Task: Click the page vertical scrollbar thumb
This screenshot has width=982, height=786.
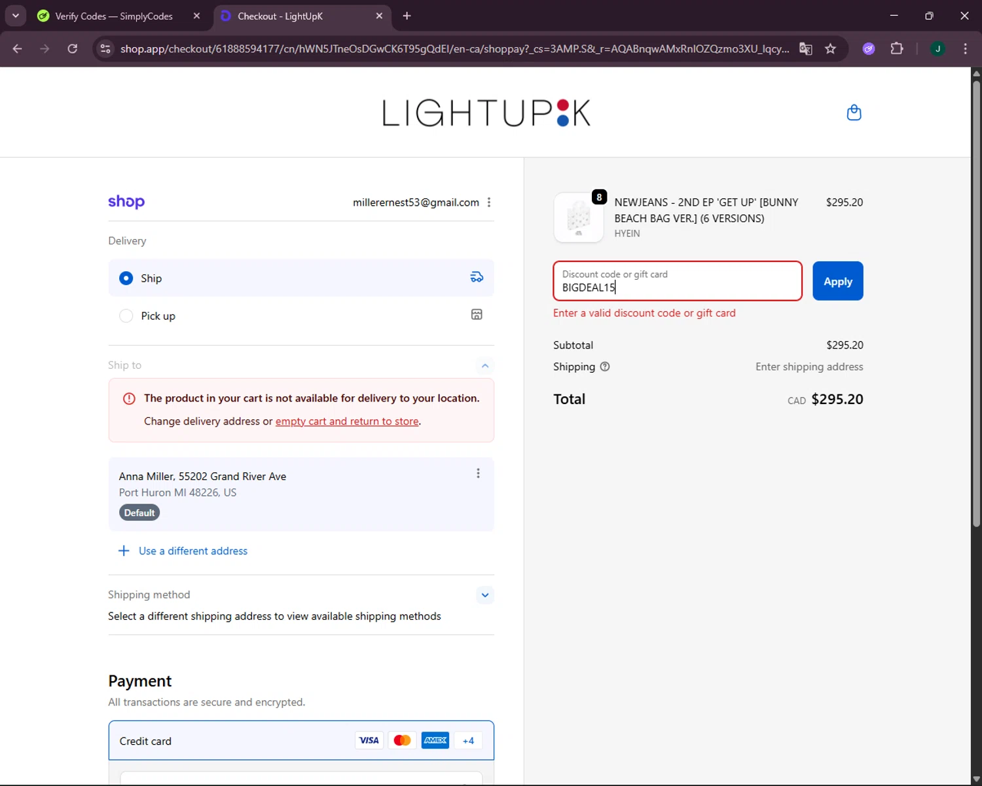Action: (976, 303)
